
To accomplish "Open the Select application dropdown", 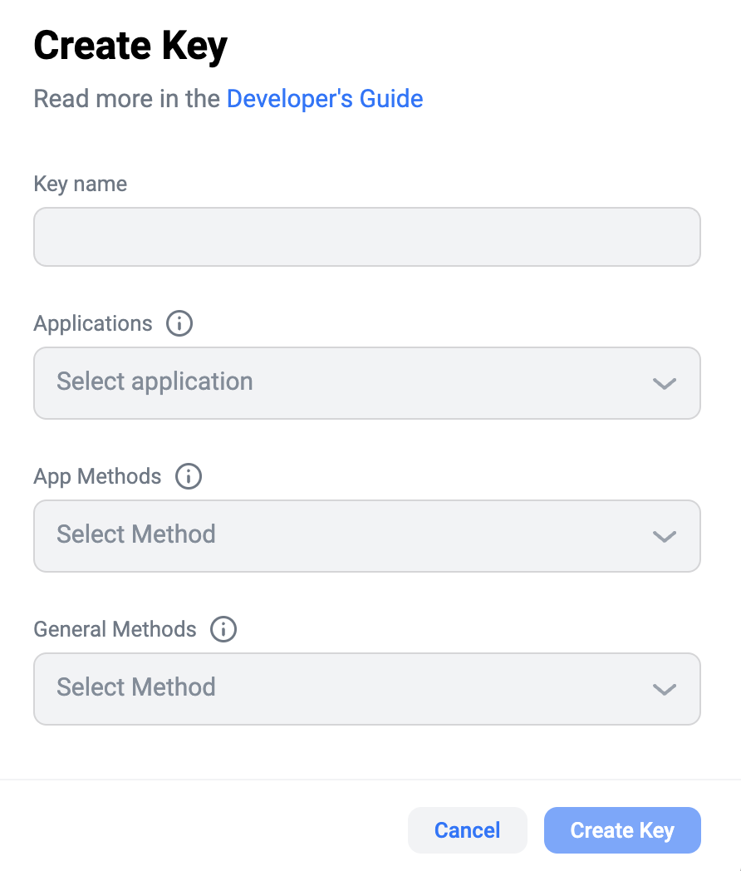I will (366, 383).
